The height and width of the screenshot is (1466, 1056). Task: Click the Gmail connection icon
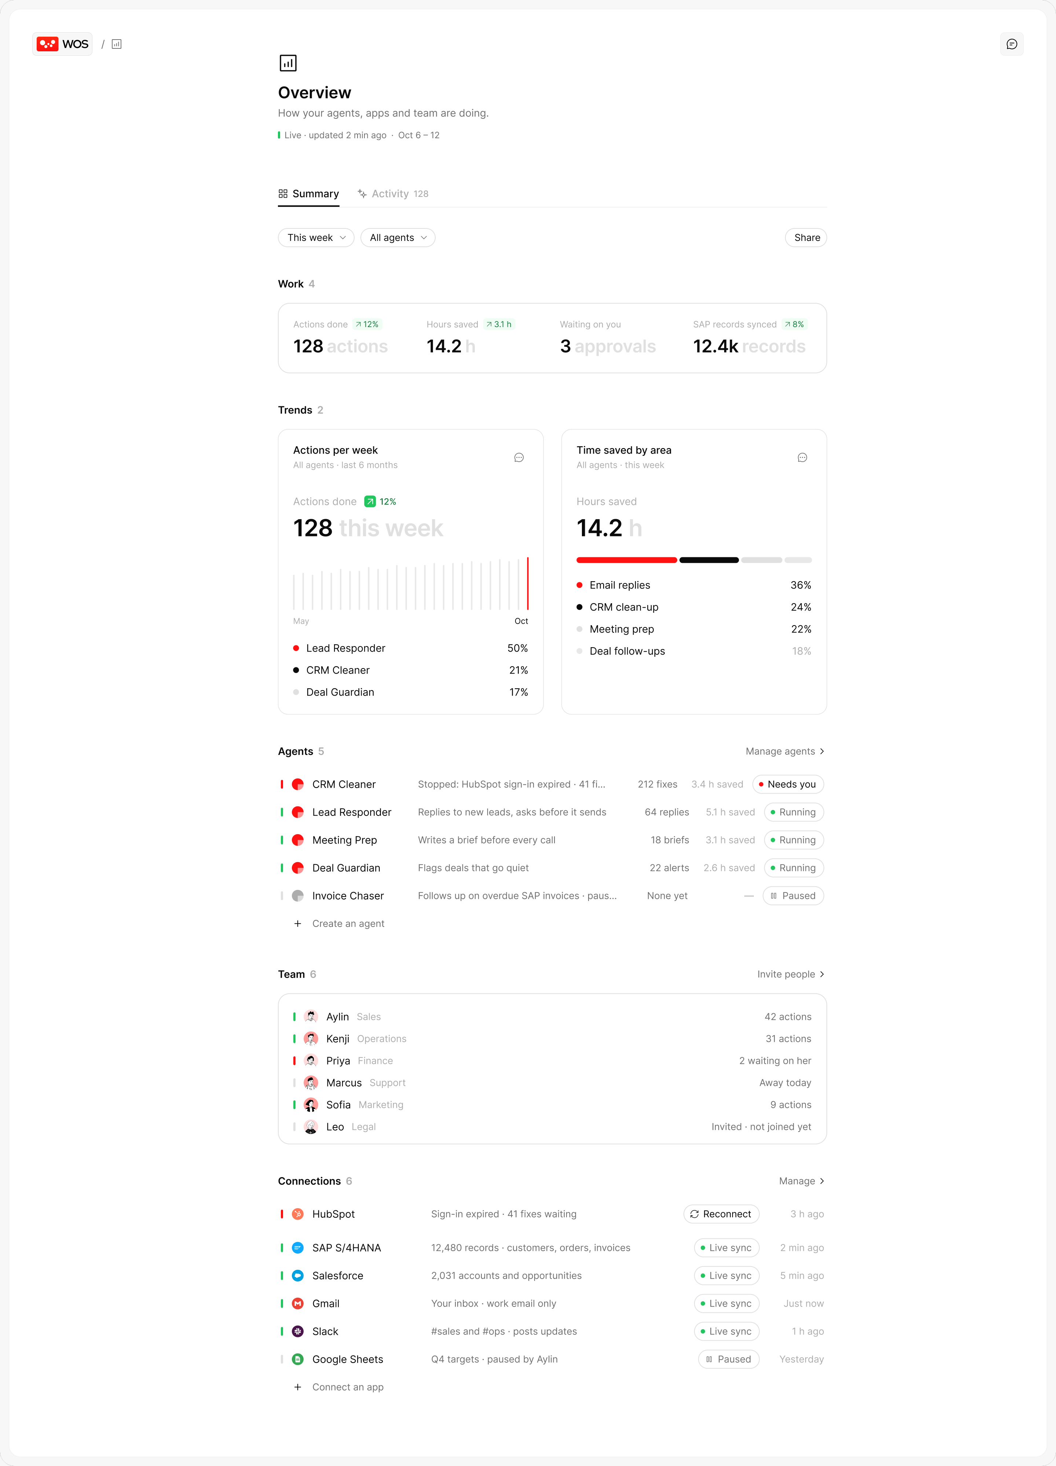click(x=298, y=1303)
